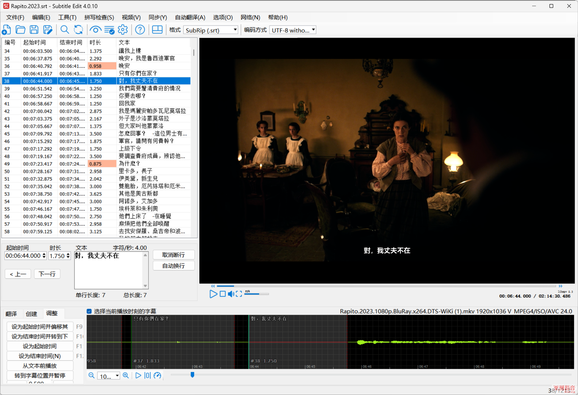This screenshot has height=395, width=578.
Task: Open the subtitle format SubRip dropdown
Action: tap(211, 30)
